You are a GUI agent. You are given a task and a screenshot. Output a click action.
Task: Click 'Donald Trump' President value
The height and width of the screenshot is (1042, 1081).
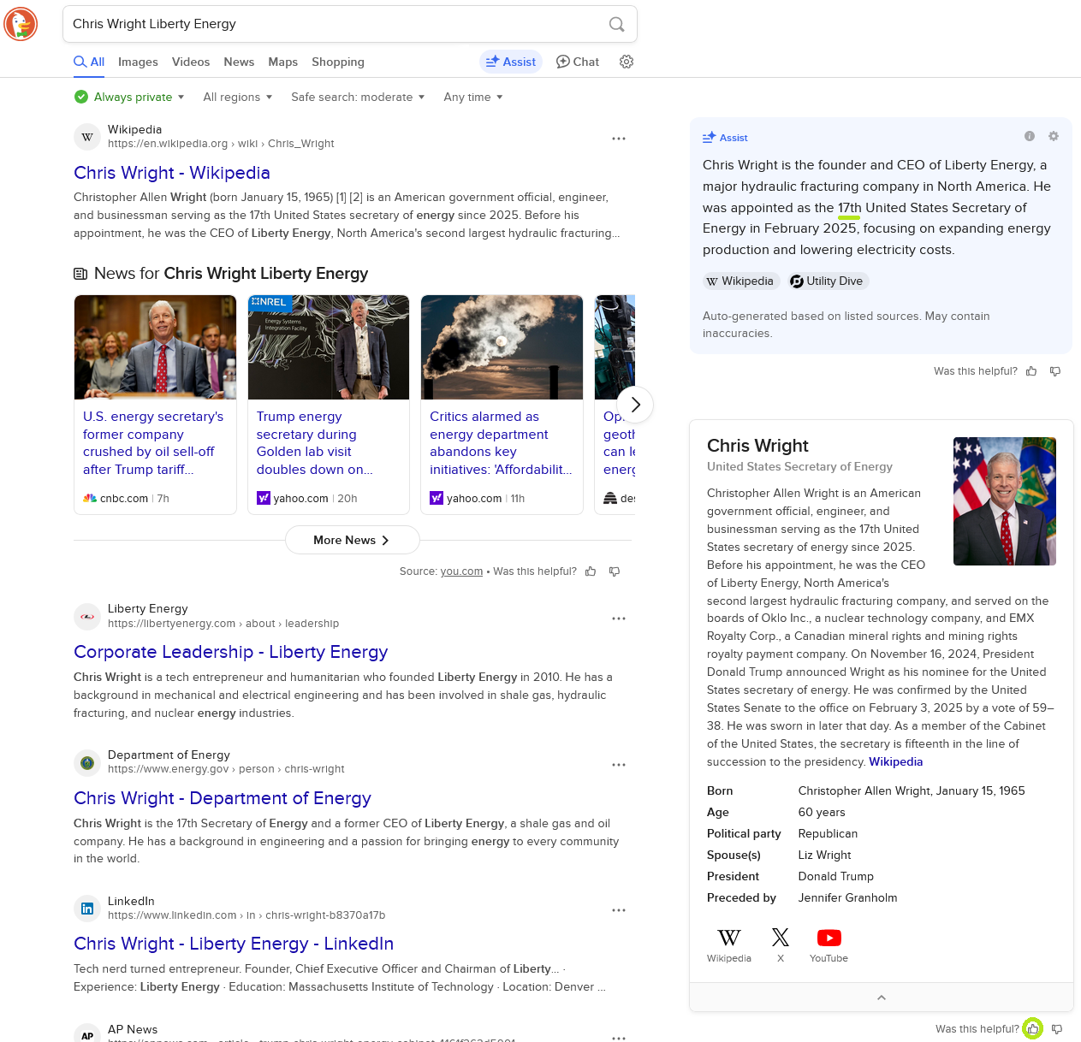point(835,876)
